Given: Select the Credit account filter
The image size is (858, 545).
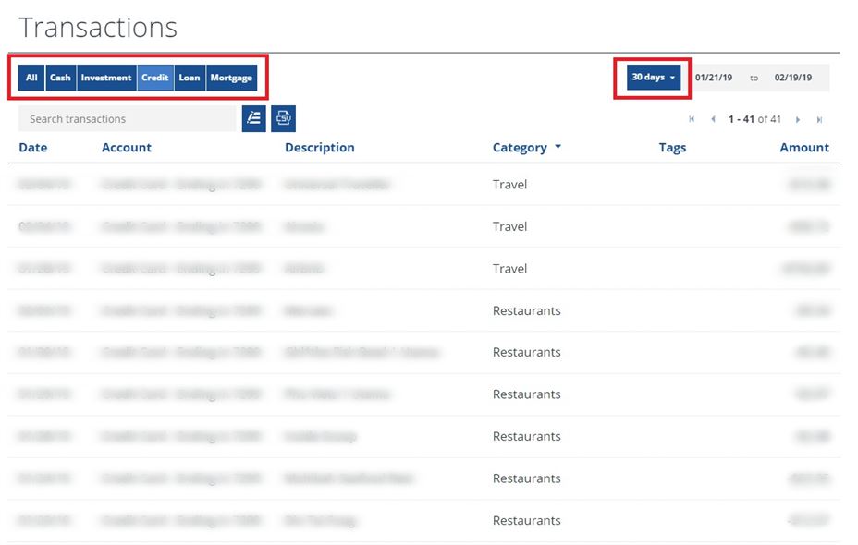Looking at the screenshot, I should click(x=155, y=78).
